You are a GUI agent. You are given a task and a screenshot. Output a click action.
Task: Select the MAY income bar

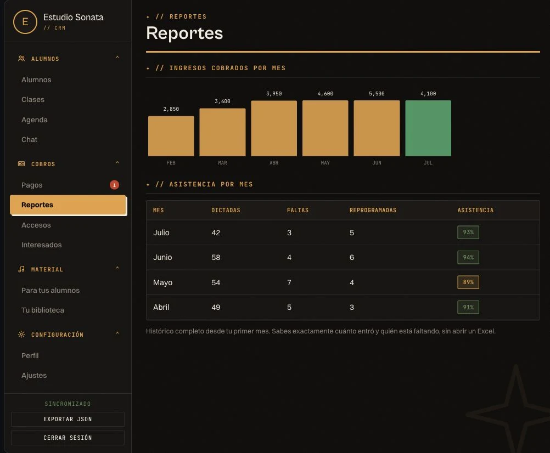tap(325, 128)
